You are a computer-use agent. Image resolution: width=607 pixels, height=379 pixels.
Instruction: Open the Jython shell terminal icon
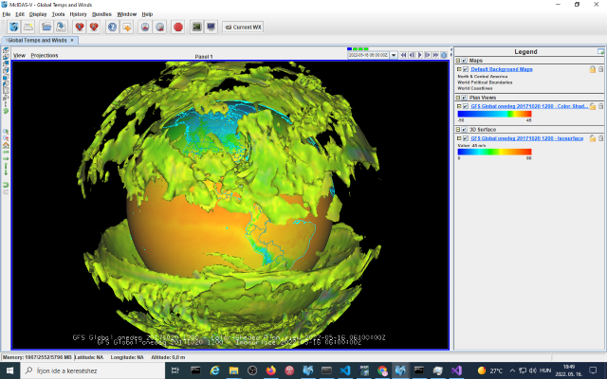coord(196,27)
